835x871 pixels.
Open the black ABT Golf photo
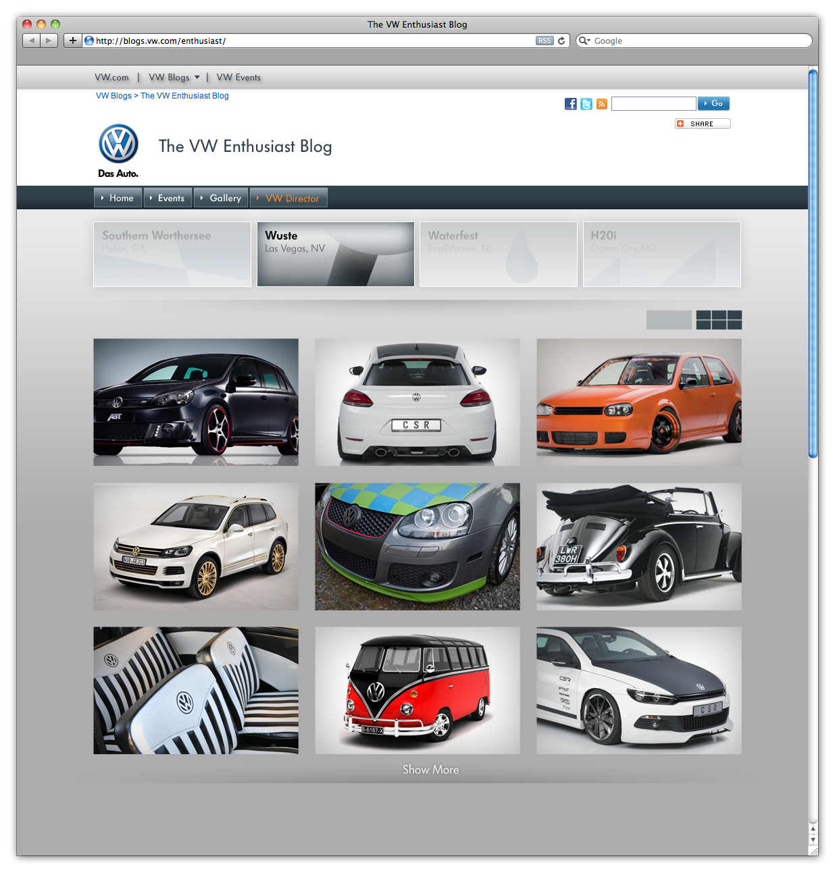[196, 402]
